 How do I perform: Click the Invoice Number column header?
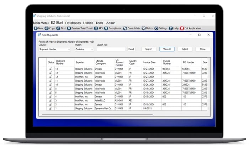pyautogui.click(x=172, y=62)
